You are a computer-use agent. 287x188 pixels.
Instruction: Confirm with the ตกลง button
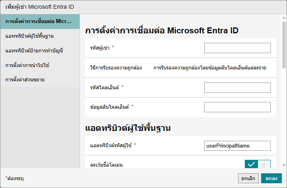[271, 178]
